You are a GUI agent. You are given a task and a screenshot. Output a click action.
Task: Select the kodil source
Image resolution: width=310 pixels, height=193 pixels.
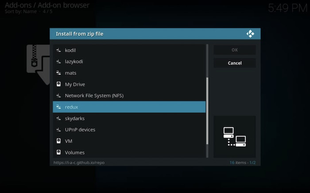tap(129, 50)
